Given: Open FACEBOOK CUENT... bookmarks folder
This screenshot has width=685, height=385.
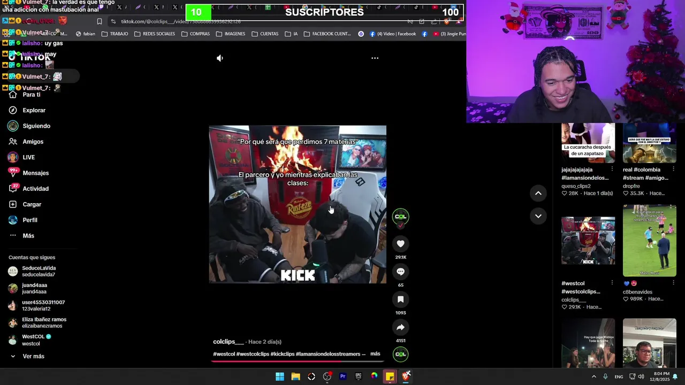Looking at the screenshot, I should pos(327,34).
